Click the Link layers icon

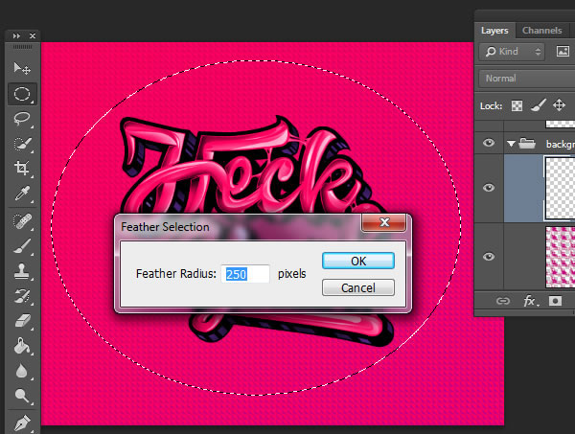503,301
